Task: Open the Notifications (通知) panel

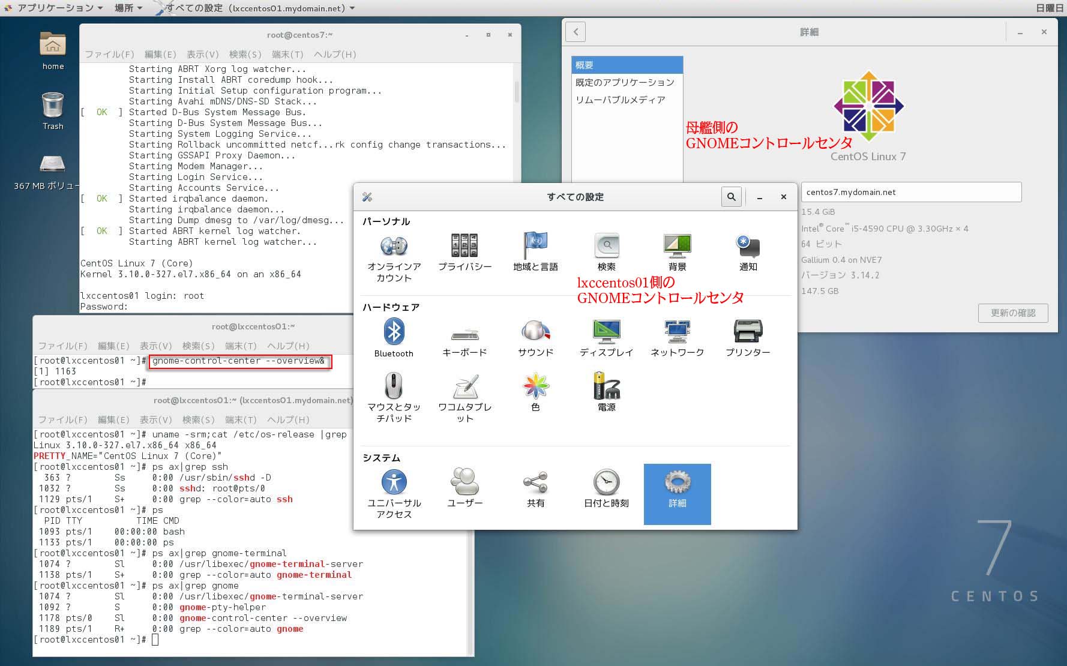Action: [748, 253]
